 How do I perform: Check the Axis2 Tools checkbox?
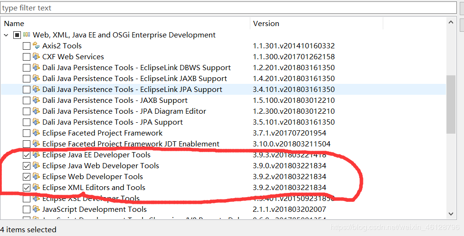(x=27, y=46)
